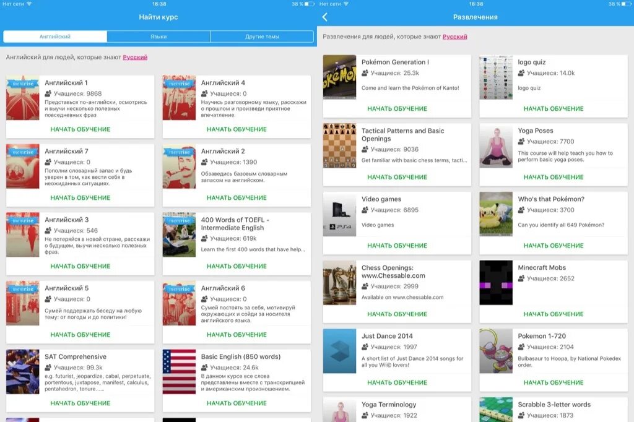Tap the back arrow in Развлечения header
Viewport: 634px width, 422px height.
324,17
